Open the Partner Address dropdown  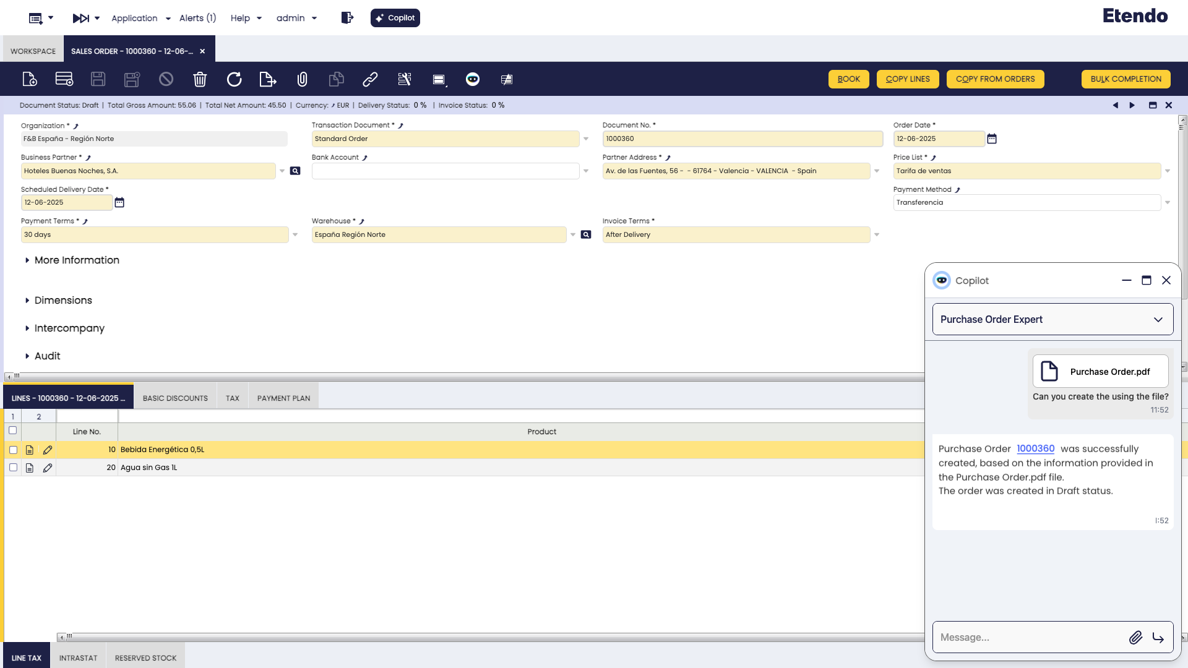click(x=877, y=171)
